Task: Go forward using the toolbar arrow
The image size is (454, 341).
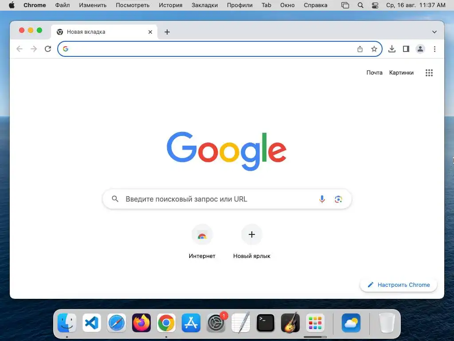Action: 34,49
